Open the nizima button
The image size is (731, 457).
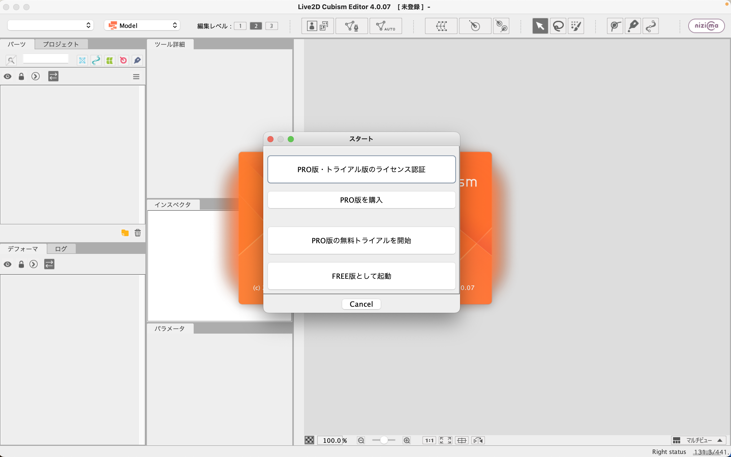pyautogui.click(x=706, y=26)
